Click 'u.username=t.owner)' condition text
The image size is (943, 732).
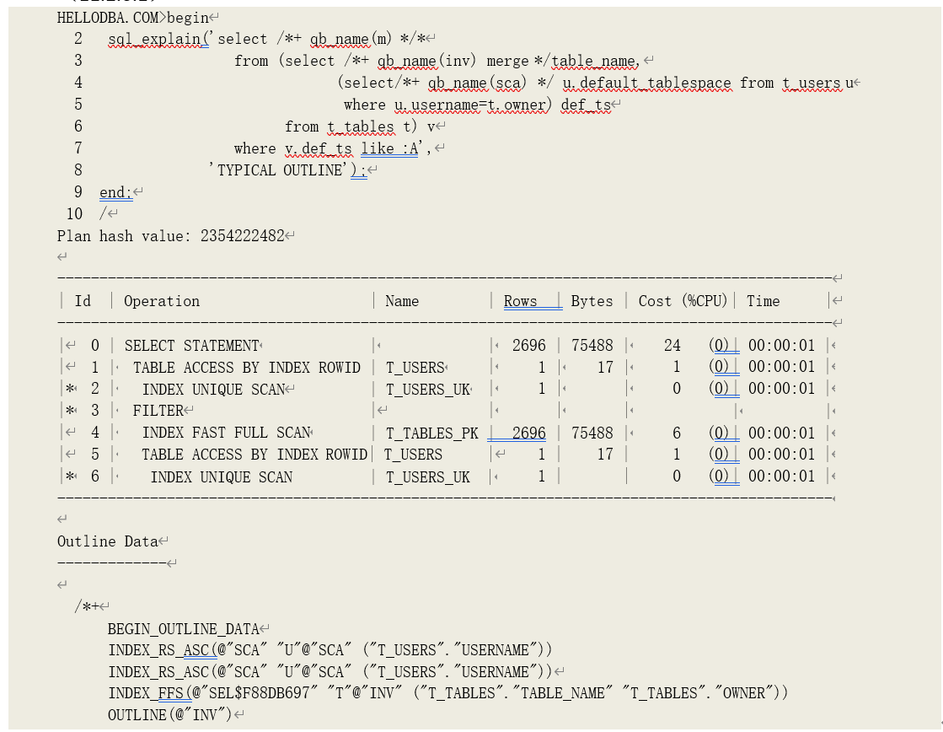coord(473,105)
